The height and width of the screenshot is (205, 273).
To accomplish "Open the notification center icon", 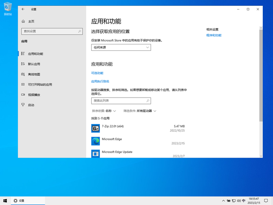I will 266,201.
